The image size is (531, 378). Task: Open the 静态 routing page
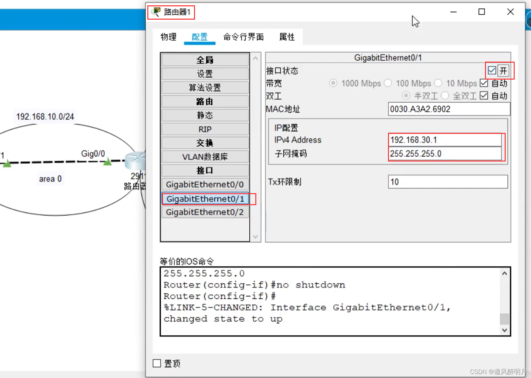[x=205, y=115]
